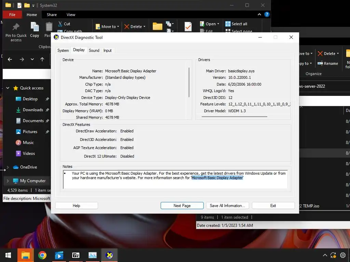Screen dimensions: 350x262
Task: Launch Google Chrome from the taskbar
Action: pos(42,255)
